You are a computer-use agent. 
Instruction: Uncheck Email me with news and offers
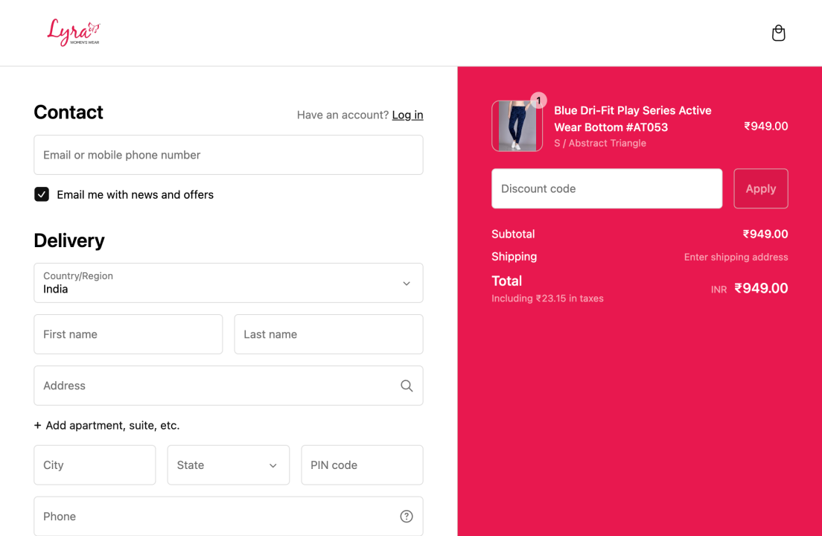42,194
